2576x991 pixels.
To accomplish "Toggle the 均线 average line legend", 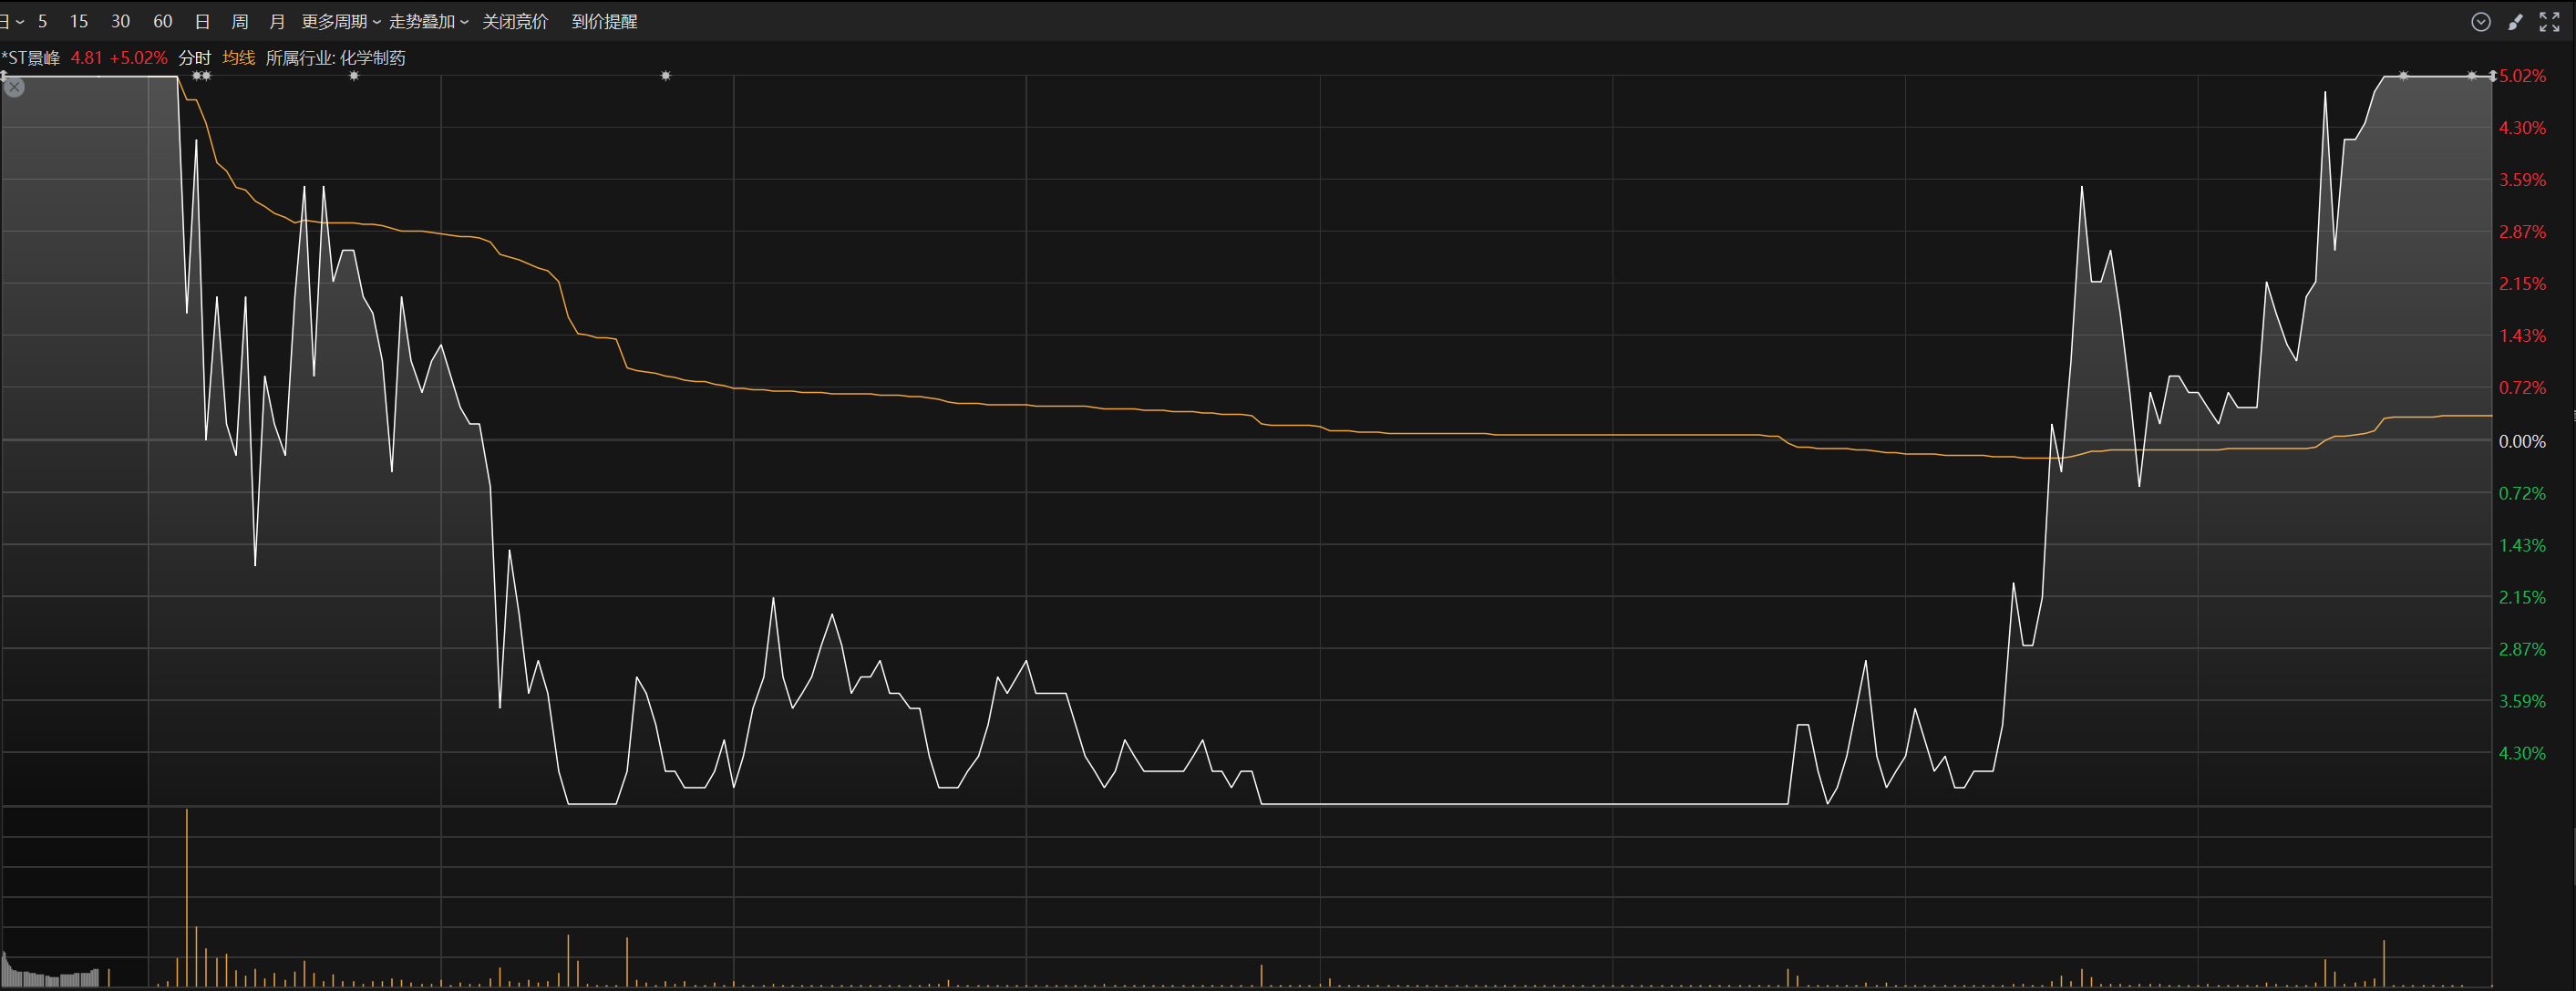I will tap(238, 58).
